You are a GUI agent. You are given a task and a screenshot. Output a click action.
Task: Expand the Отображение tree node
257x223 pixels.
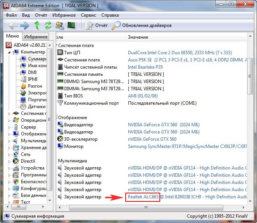(x=9, y=134)
